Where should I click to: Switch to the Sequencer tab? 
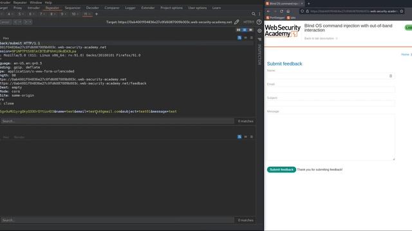(73, 8)
